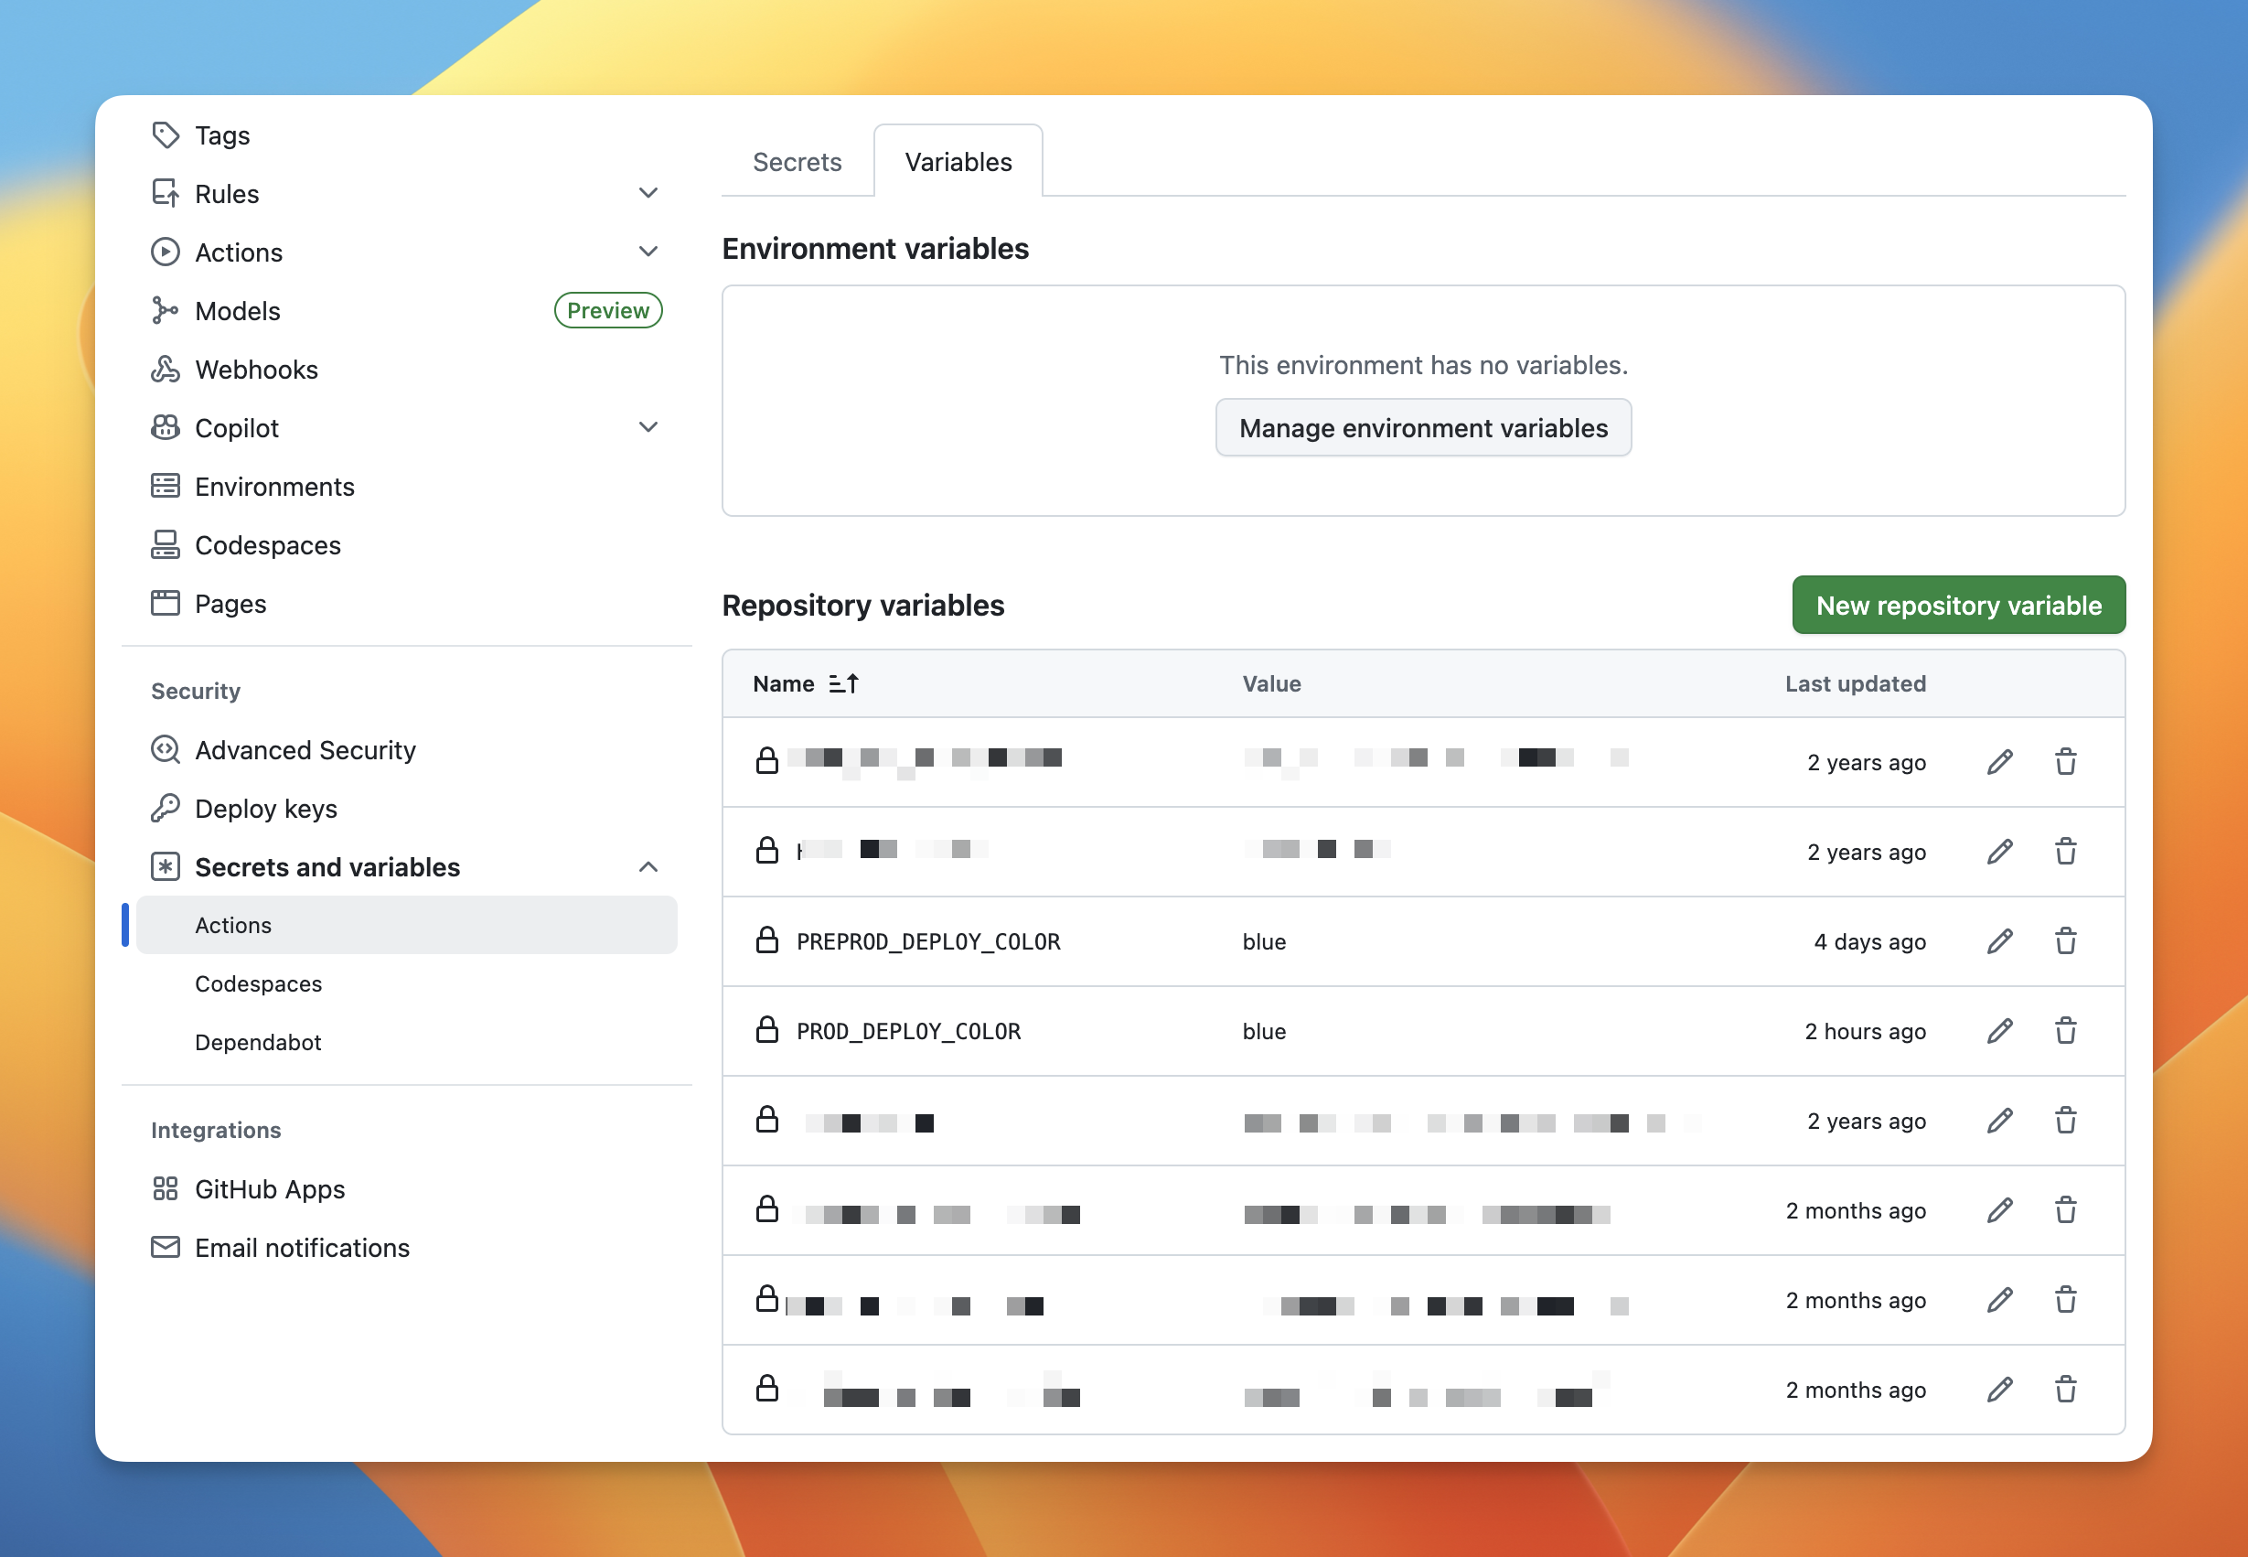The height and width of the screenshot is (1557, 2248).
Task: Select the Copilot sidebar icon
Action: [x=166, y=427]
